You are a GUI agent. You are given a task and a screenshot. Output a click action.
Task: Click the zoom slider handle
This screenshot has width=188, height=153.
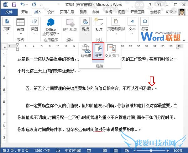coord(151,151)
